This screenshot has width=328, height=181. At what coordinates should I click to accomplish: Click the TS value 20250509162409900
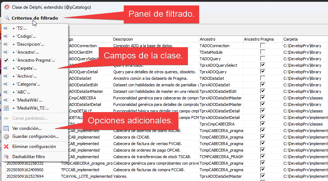[25, 170]
